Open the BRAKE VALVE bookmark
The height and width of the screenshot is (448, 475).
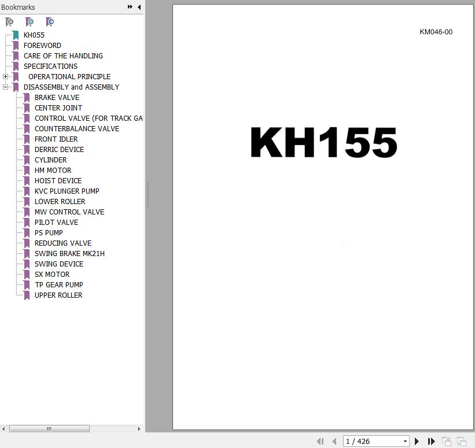coord(57,98)
